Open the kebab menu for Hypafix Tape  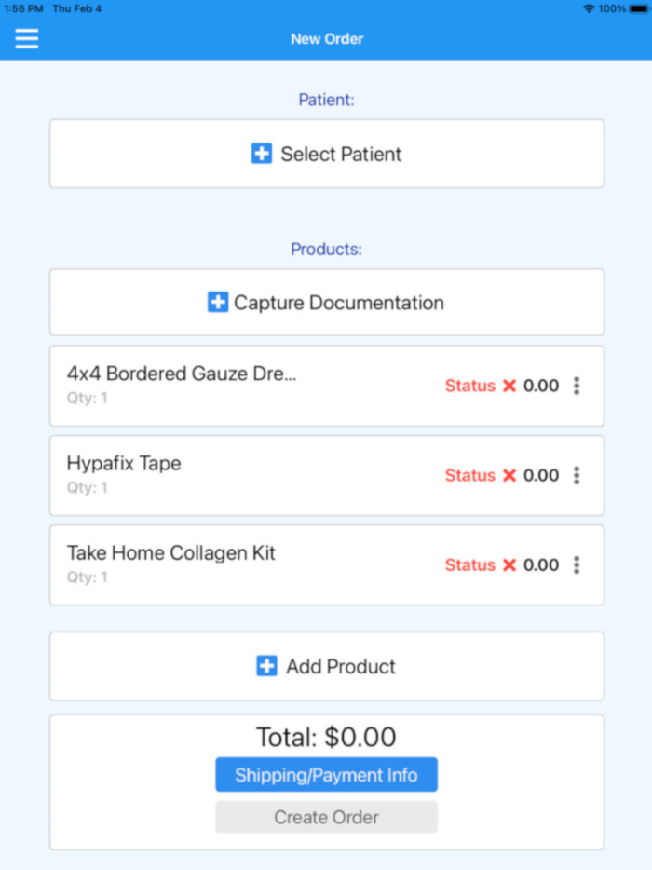(577, 475)
